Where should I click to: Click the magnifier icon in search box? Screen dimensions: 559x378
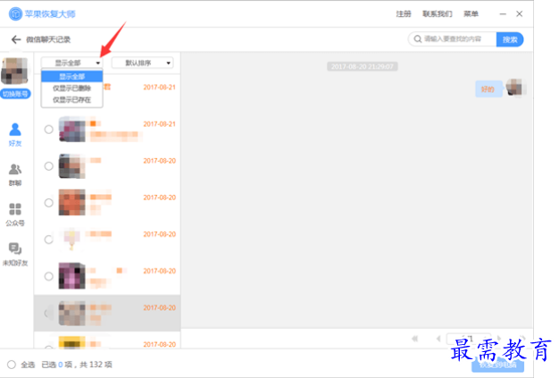pyautogui.click(x=418, y=38)
